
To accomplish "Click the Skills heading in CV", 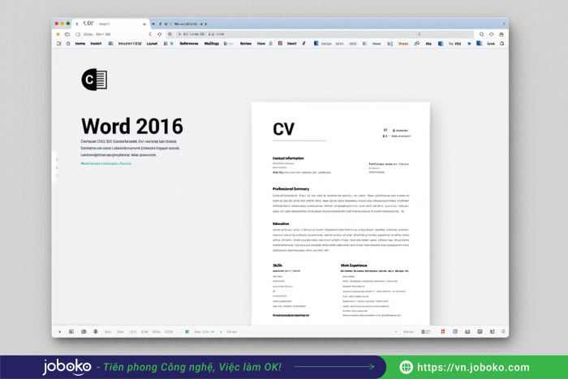I will tap(278, 265).
